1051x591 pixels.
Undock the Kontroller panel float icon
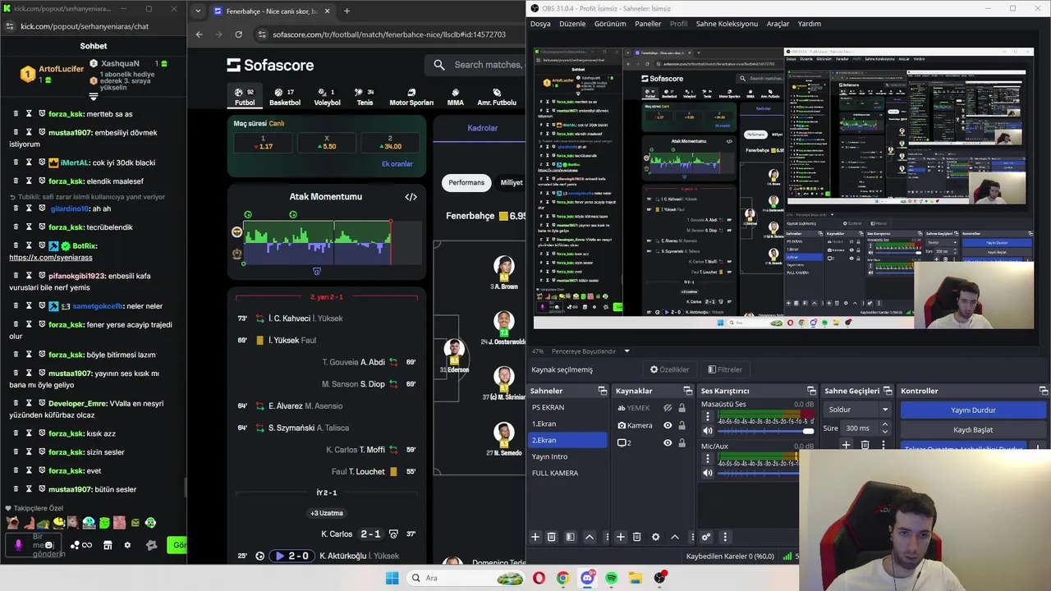pyautogui.click(x=1044, y=391)
